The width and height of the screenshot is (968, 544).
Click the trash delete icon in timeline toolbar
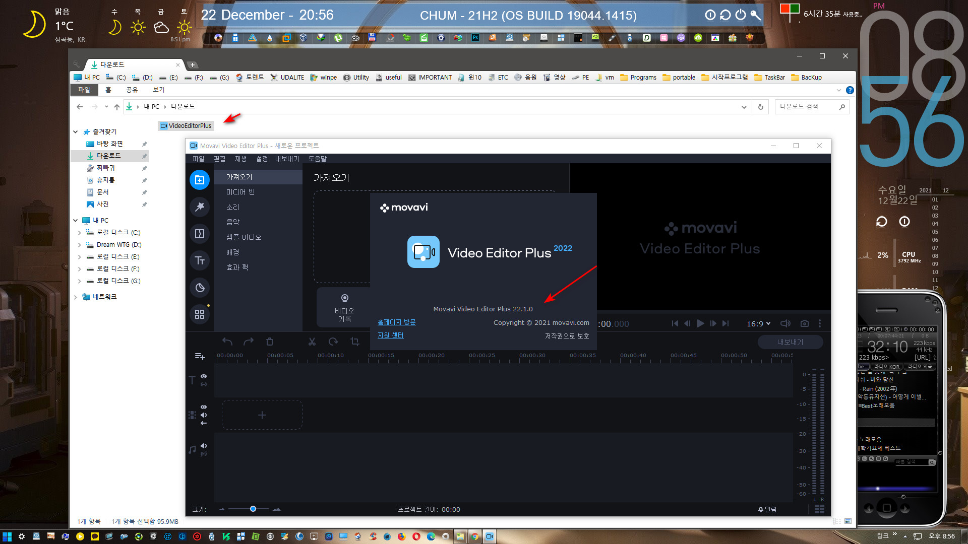point(270,342)
